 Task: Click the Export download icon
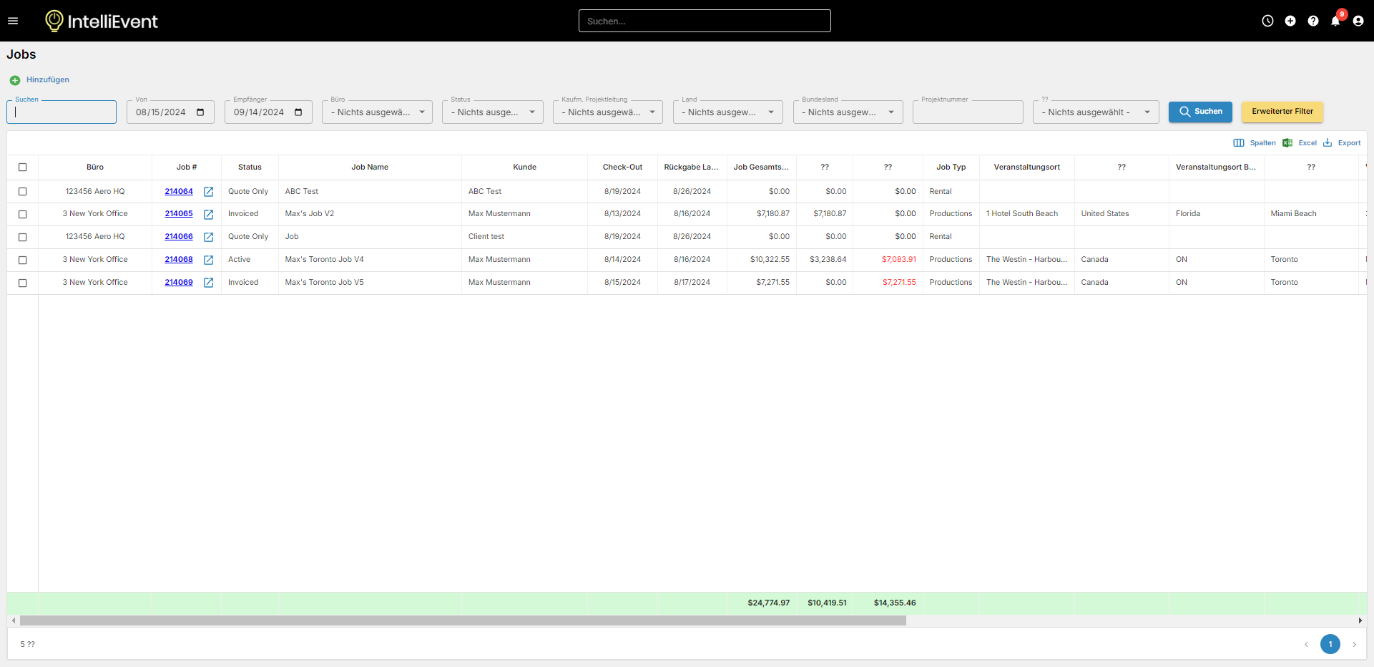click(x=1328, y=143)
